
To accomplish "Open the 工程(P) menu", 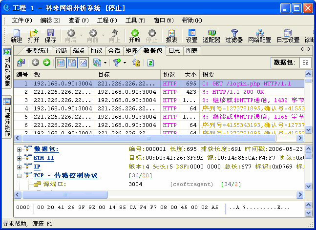I will (107, 21).
